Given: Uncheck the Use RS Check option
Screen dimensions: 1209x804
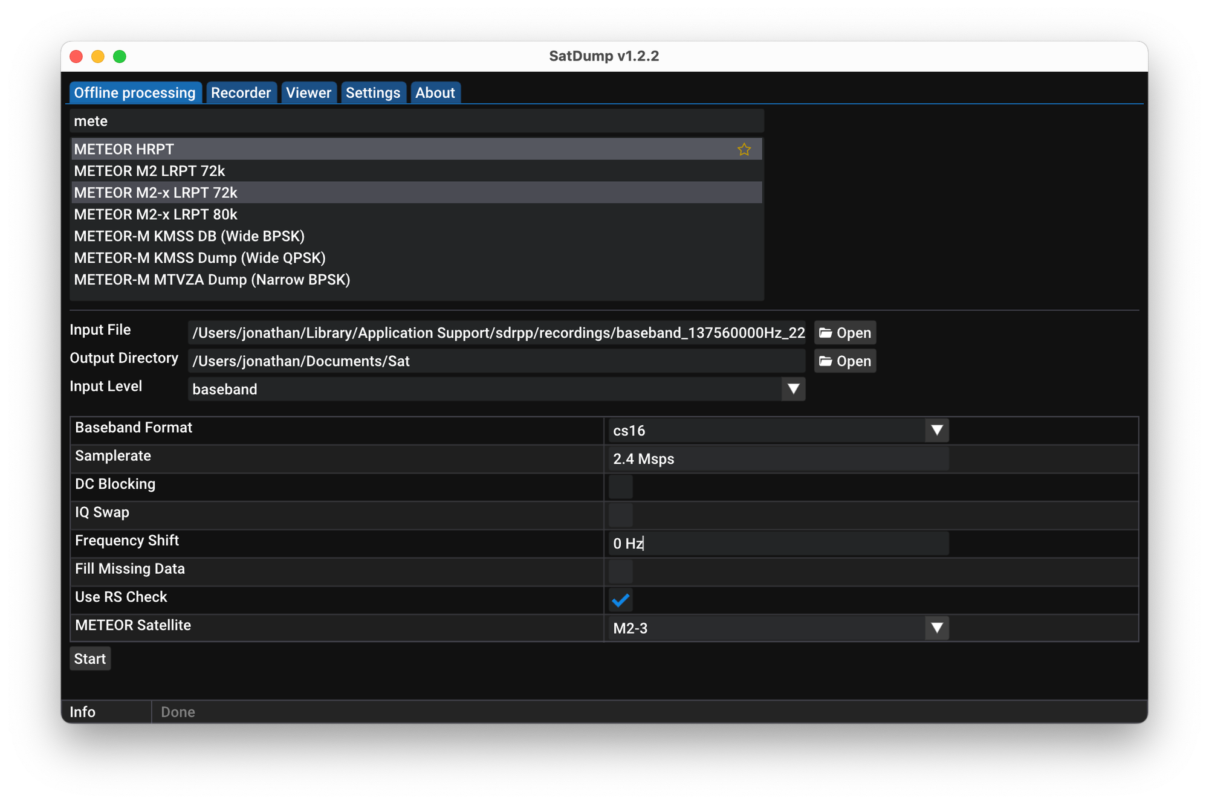Looking at the screenshot, I should click(620, 600).
